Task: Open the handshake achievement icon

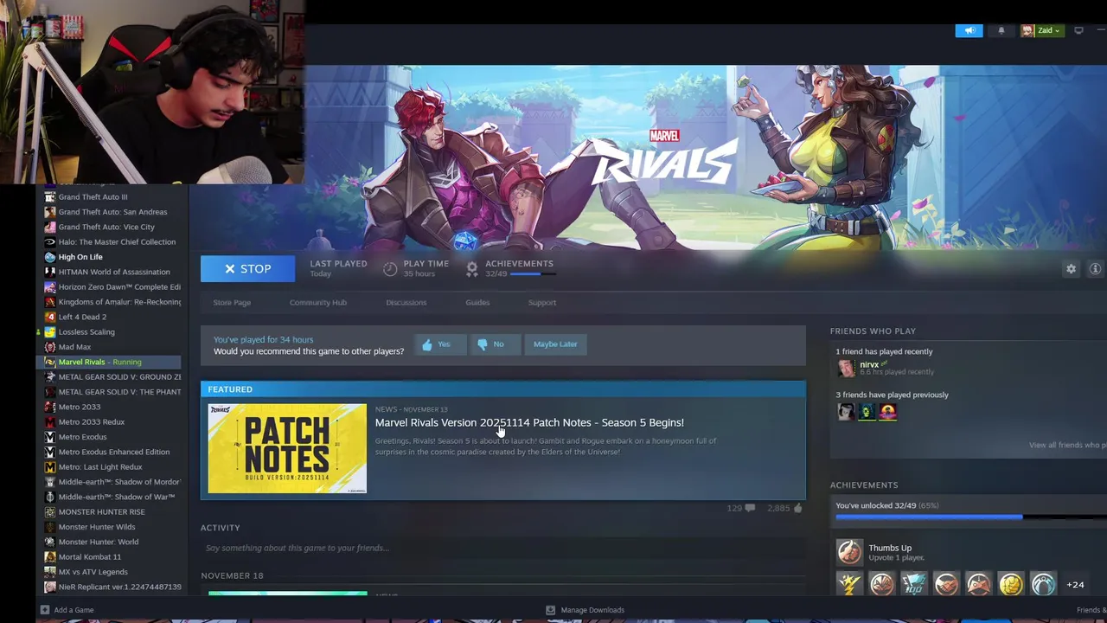Action: [946, 585]
